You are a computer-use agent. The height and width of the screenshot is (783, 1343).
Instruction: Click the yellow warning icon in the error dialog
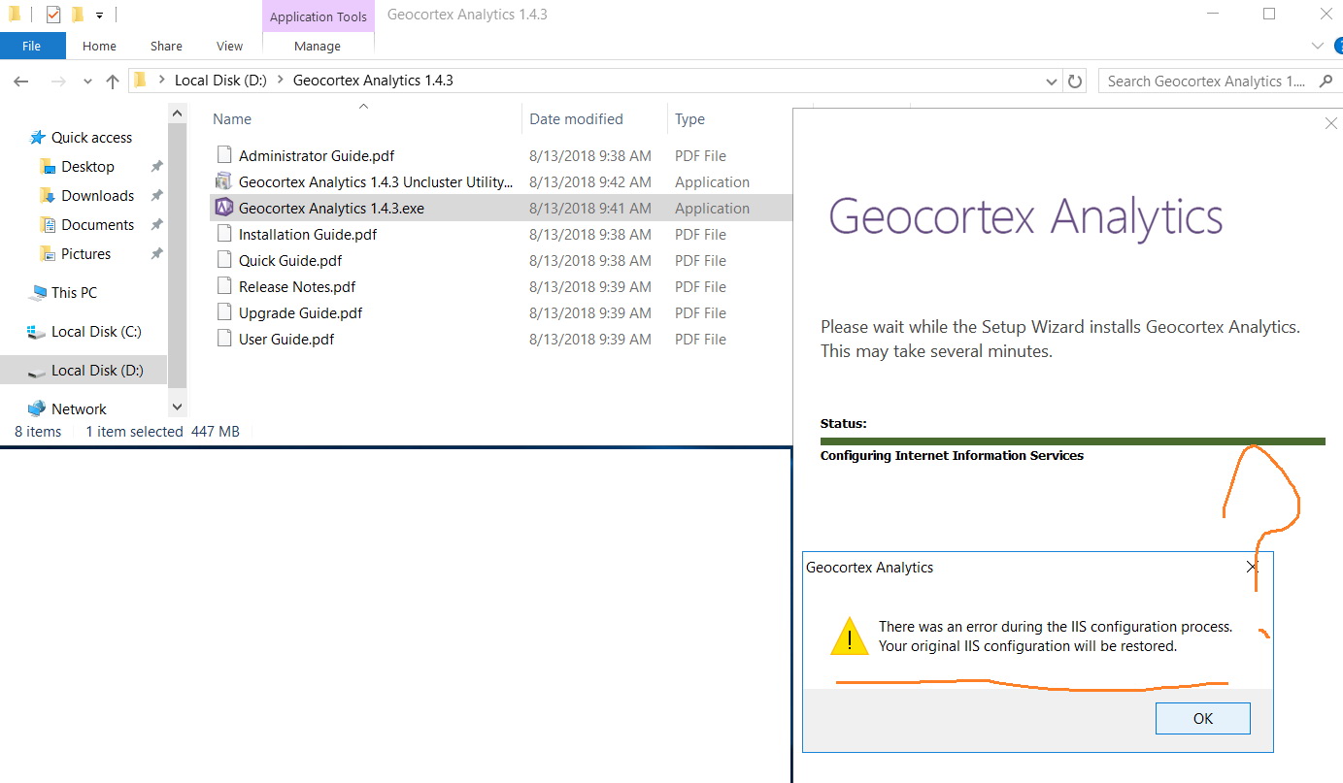point(850,636)
